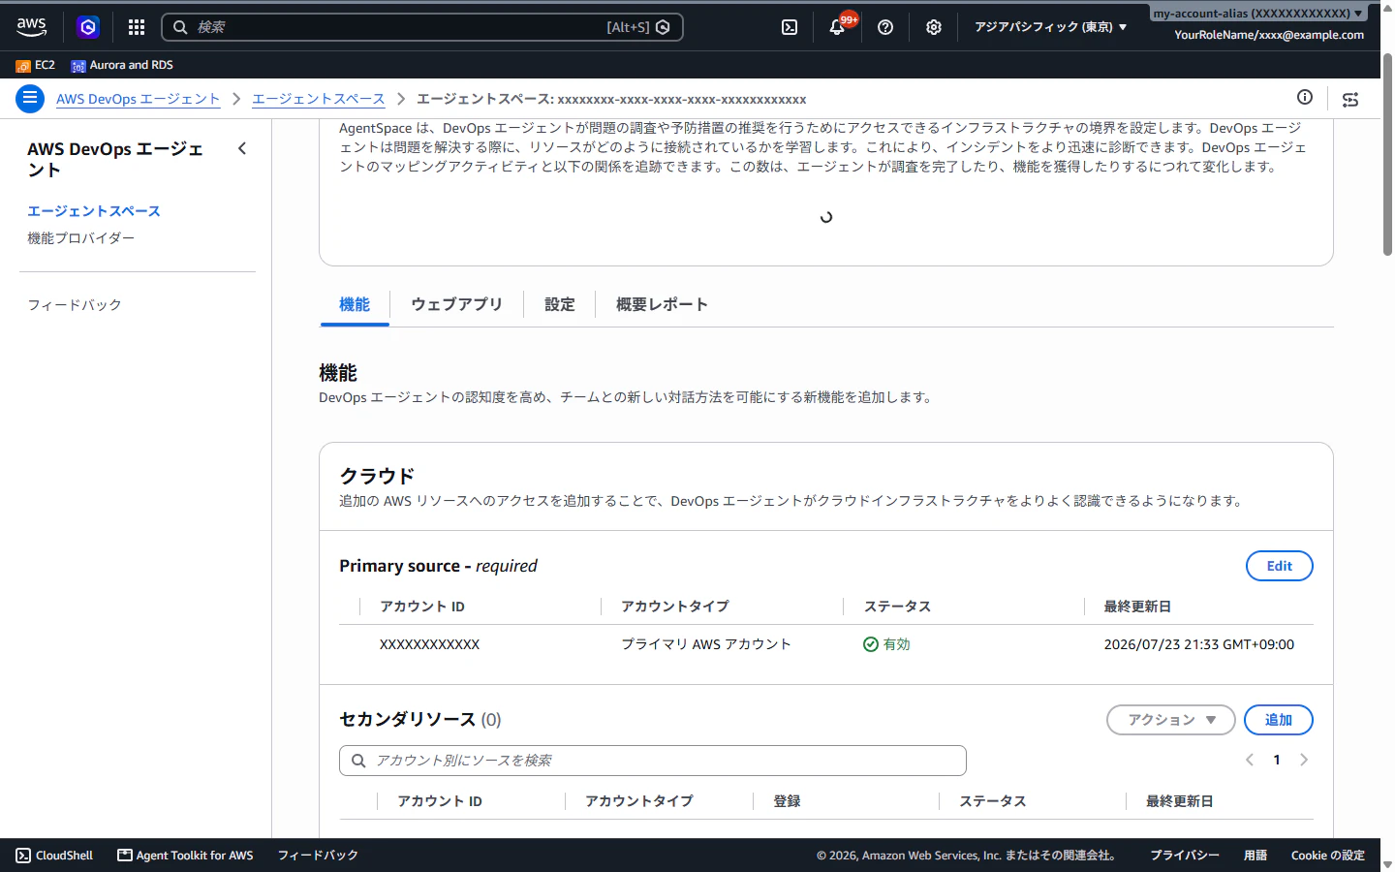
Task: Switch to the ウェブアプリ tab
Action: (x=456, y=304)
